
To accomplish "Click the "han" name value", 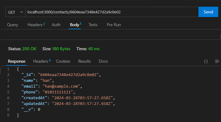I will coord(46,80).
